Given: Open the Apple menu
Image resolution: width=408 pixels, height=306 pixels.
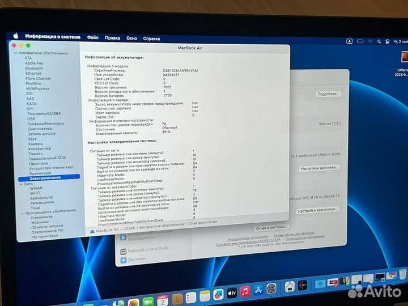Looking at the screenshot, I should tap(16, 36).
